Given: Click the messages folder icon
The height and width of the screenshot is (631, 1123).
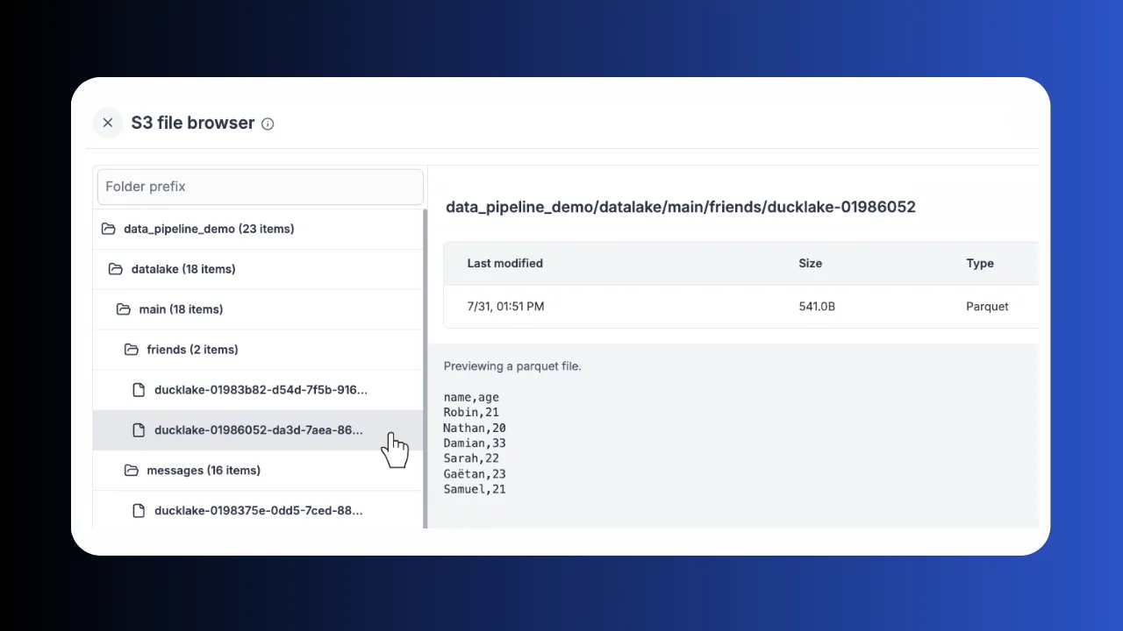Looking at the screenshot, I should click(132, 471).
